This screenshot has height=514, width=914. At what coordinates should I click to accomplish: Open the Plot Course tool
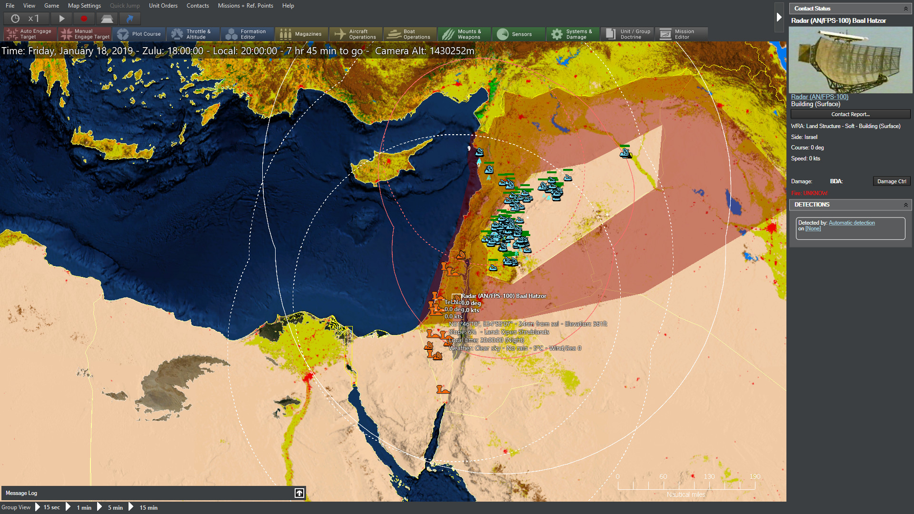139,34
